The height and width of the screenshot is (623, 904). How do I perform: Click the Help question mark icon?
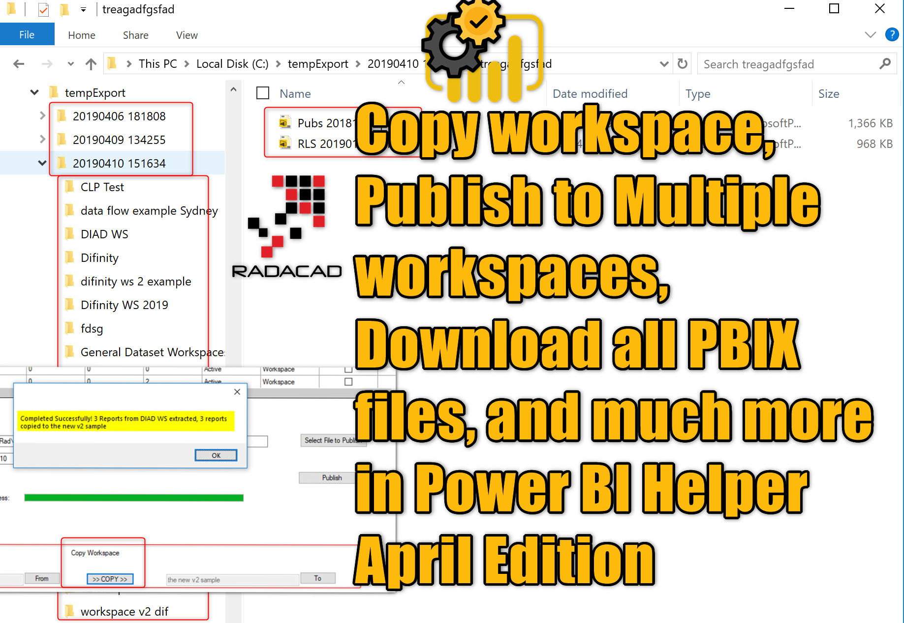click(891, 34)
